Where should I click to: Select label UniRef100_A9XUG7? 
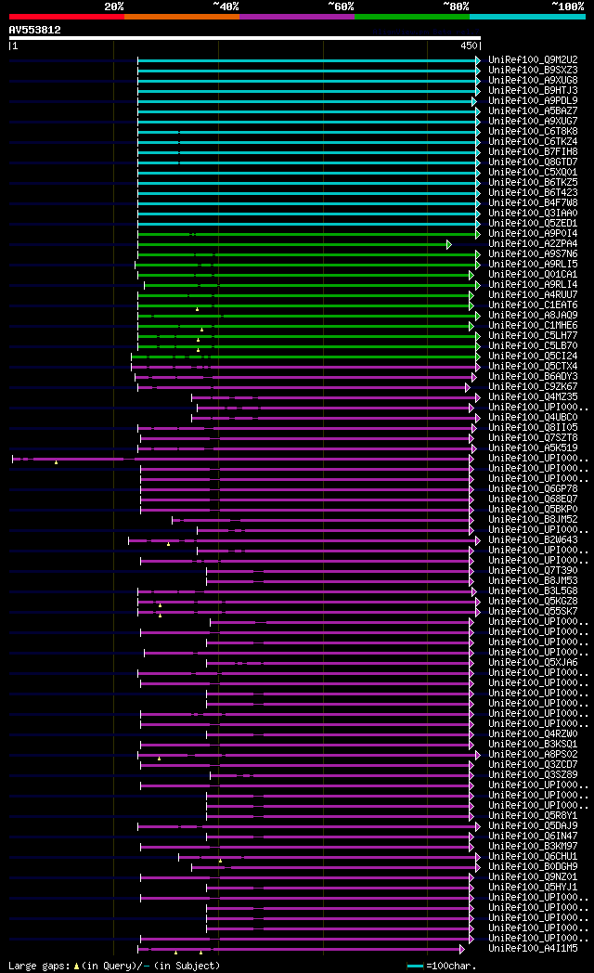[x=533, y=121]
